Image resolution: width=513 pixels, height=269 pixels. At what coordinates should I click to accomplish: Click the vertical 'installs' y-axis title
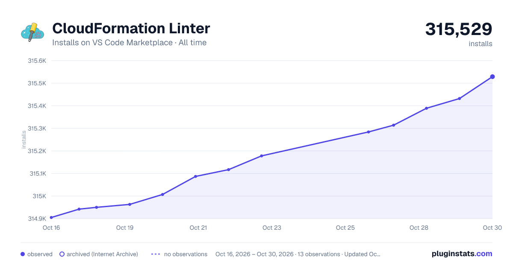point(24,140)
